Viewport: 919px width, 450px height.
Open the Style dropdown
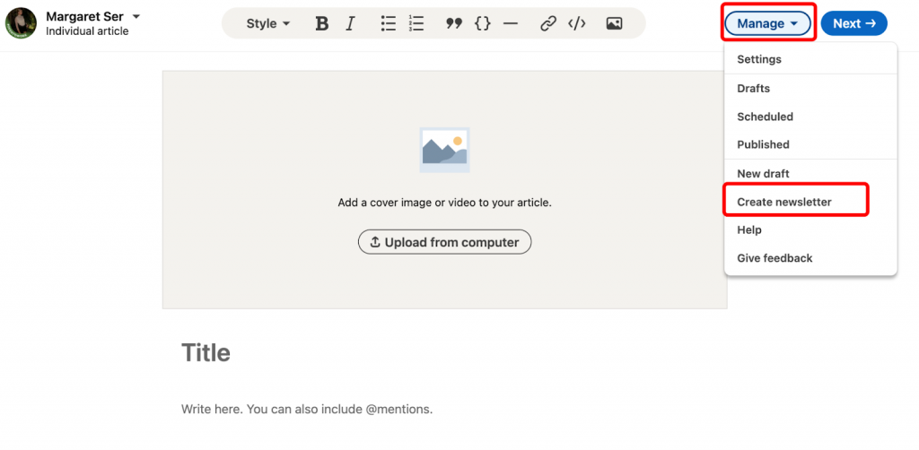(268, 24)
